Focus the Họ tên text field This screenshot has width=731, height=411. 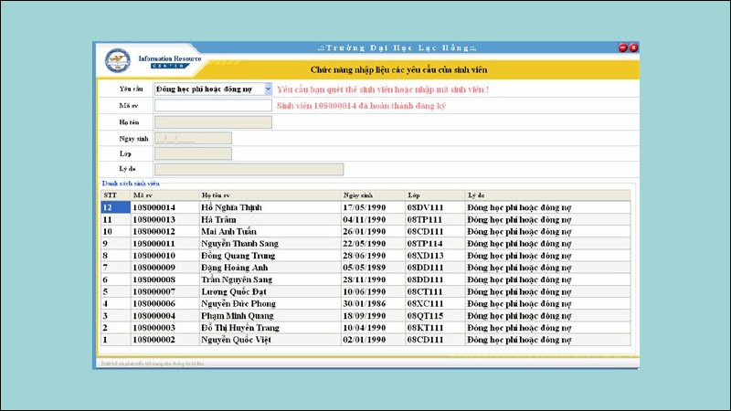213,122
